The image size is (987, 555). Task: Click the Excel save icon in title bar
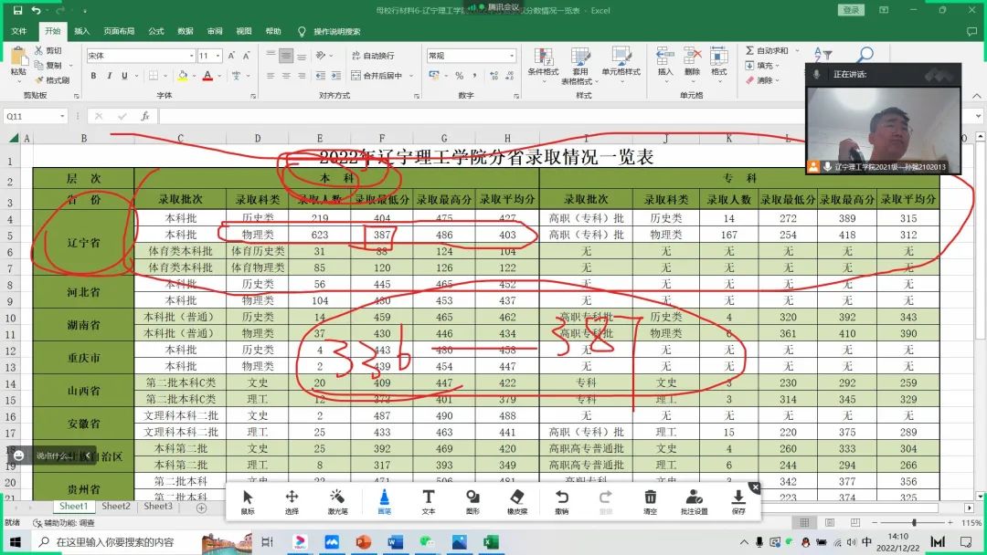(17, 10)
